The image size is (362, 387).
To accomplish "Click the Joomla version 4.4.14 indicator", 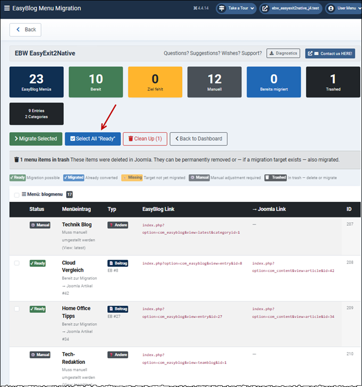I will (x=201, y=8).
